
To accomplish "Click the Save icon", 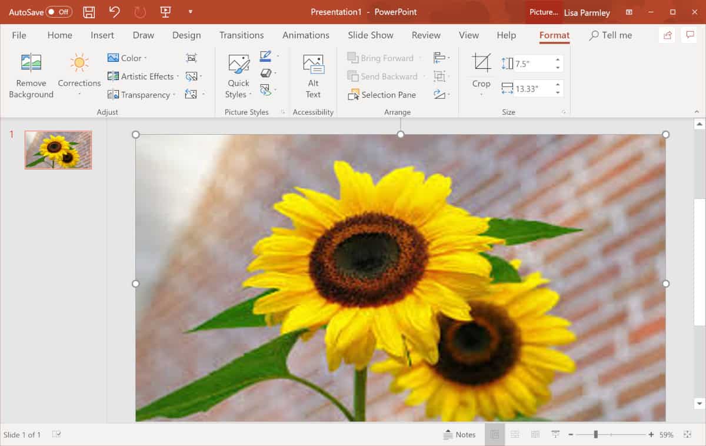I will pyautogui.click(x=88, y=11).
